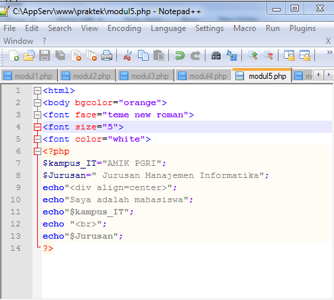Open the Run menu

tap(272, 28)
